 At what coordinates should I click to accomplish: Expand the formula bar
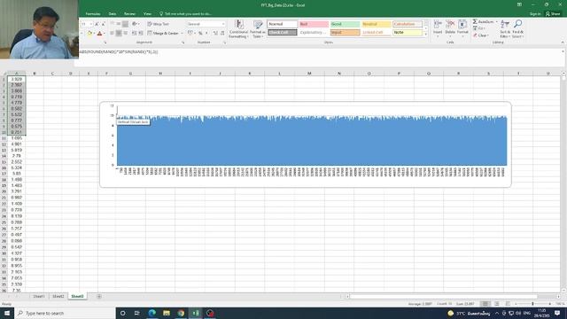pyautogui.click(x=563, y=51)
